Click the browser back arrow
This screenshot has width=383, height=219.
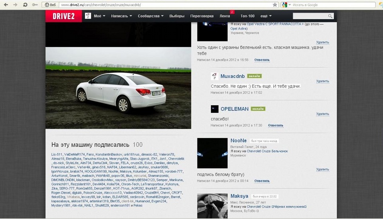(6, 5)
